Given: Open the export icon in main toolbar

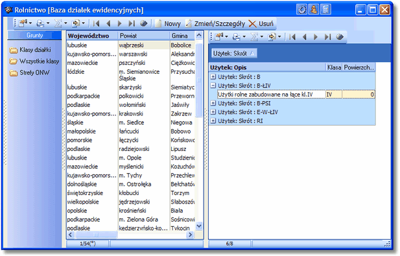Looking at the screenshot, I should 23,23.
